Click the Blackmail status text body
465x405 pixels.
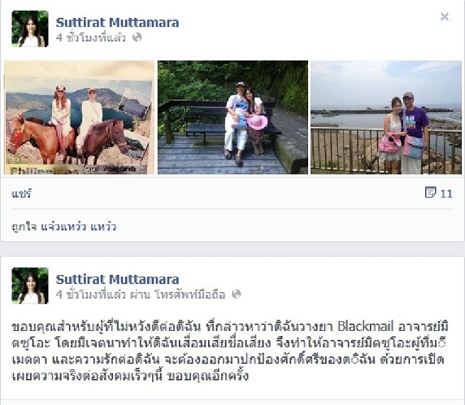(230, 351)
